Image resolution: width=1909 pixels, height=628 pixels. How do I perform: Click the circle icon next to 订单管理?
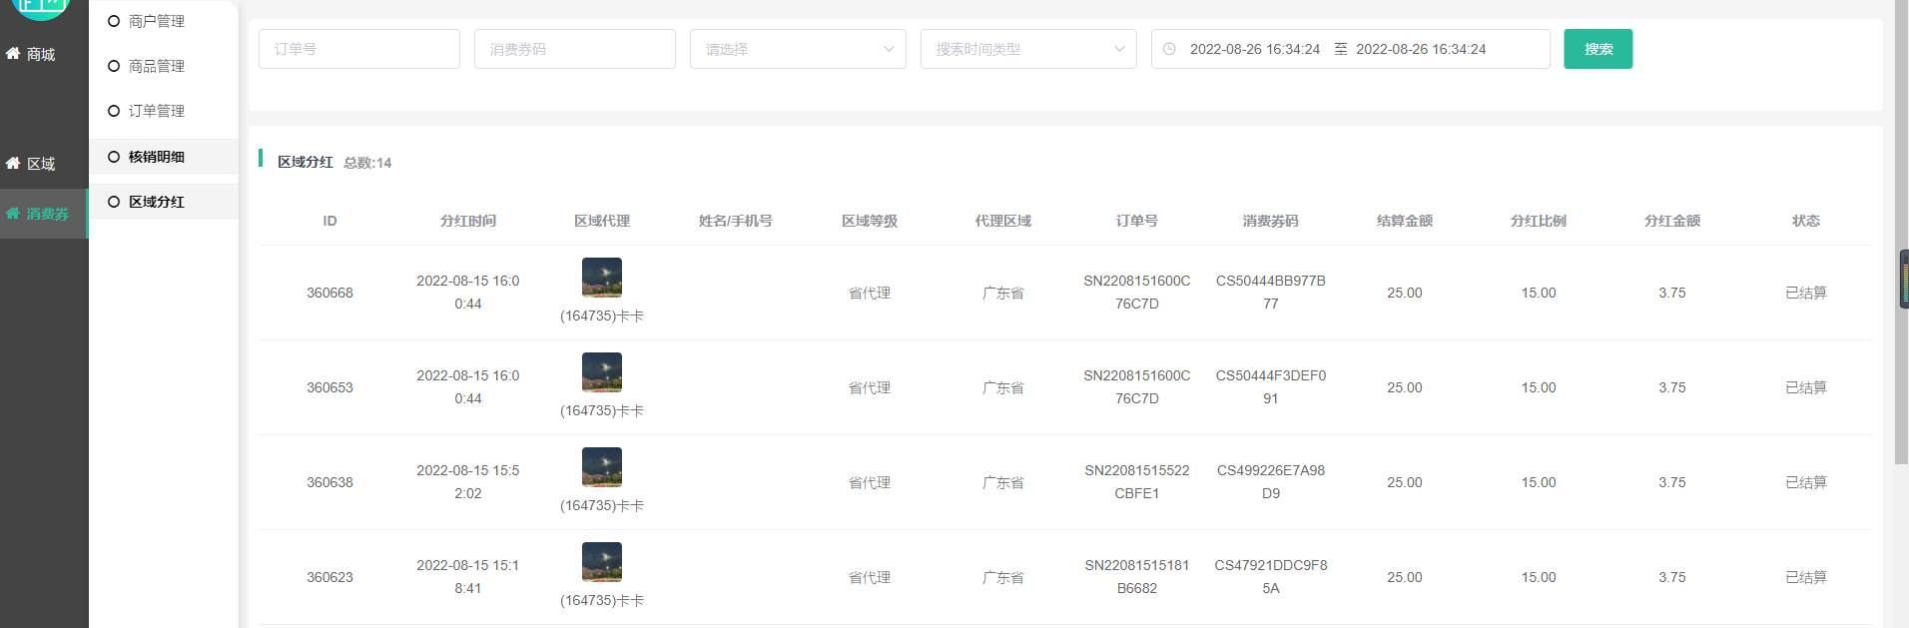pyautogui.click(x=114, y=111)
